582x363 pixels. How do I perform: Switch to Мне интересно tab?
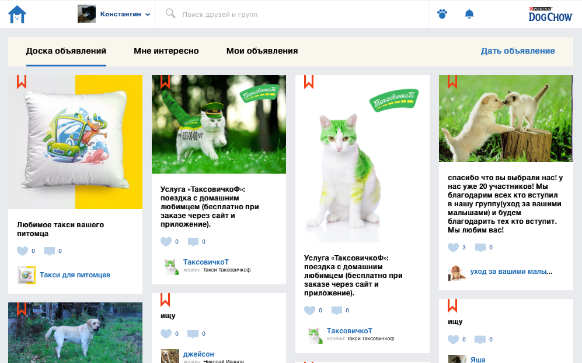(166, 51)
